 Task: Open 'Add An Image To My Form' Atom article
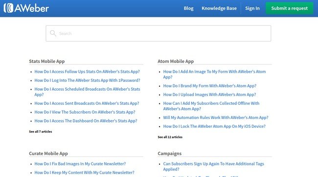click(x=214, y=74)
